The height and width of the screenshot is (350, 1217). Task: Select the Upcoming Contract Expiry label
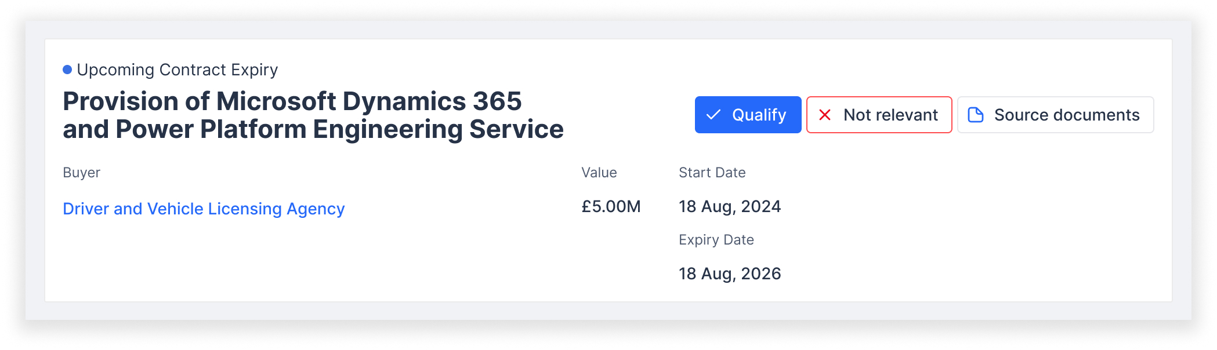coord(178,70)
